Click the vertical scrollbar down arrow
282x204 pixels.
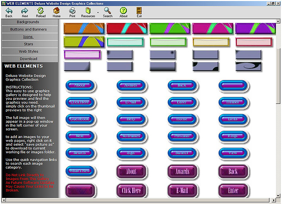278,196
